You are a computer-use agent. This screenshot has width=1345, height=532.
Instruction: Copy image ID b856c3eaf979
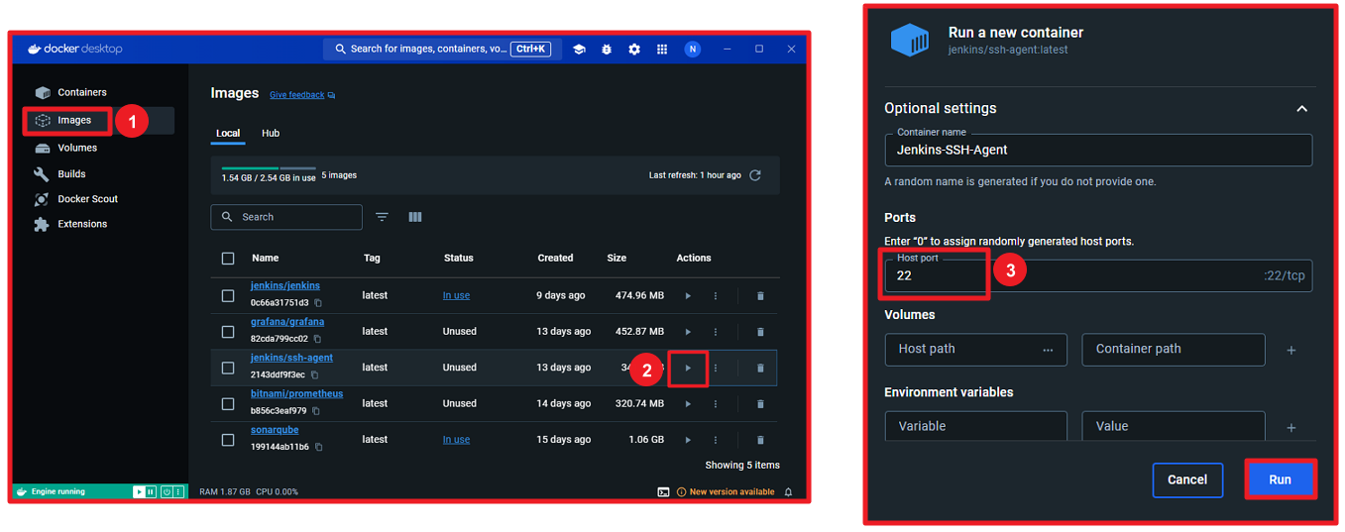[316, 411]
